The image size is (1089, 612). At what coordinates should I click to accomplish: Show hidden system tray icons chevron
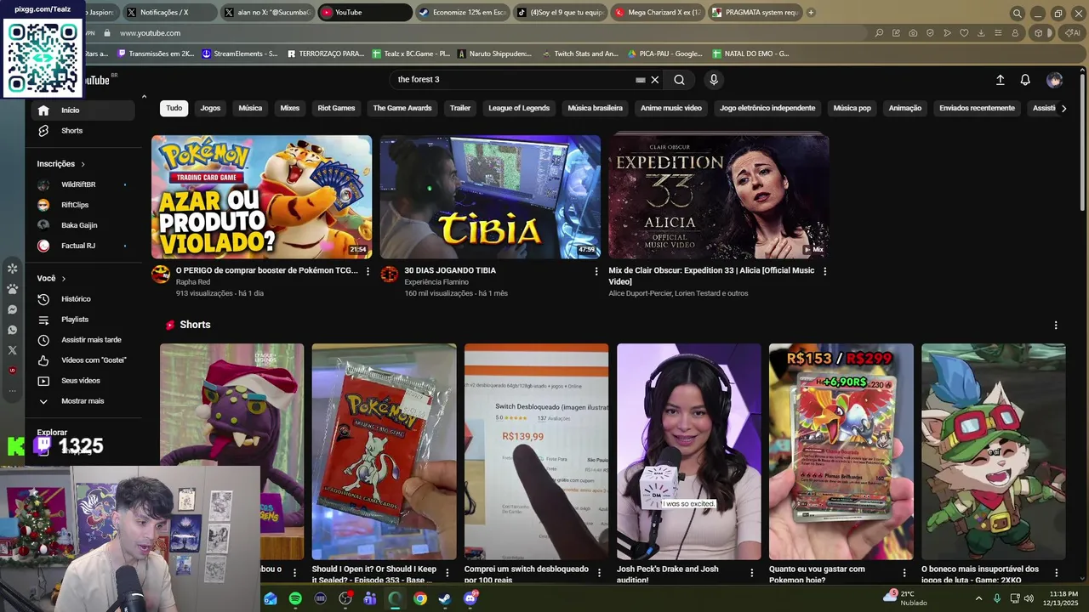pos(978,598)
